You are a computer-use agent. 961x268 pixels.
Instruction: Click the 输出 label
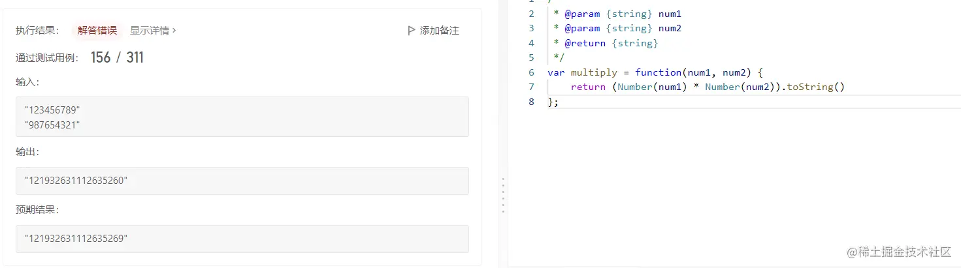click(x=27, y=152)
